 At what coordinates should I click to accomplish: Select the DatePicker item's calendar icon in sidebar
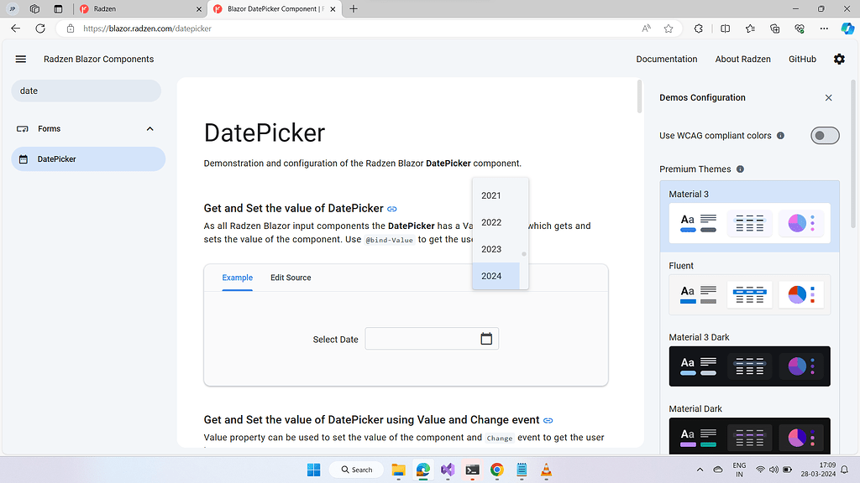pyautogui.click(x=23, y=158)
